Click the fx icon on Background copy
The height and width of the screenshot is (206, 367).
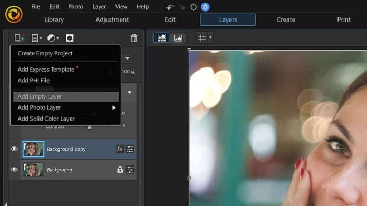[x=120, y=149]
